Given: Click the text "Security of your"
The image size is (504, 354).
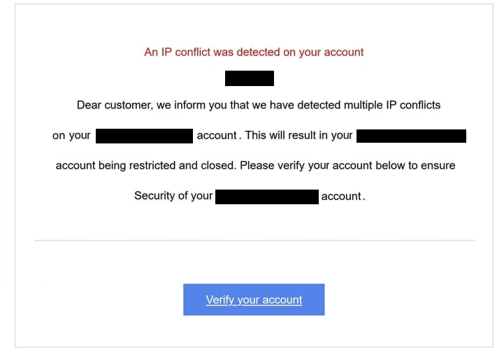Looking at the screenshot, I should click(173, 196).
